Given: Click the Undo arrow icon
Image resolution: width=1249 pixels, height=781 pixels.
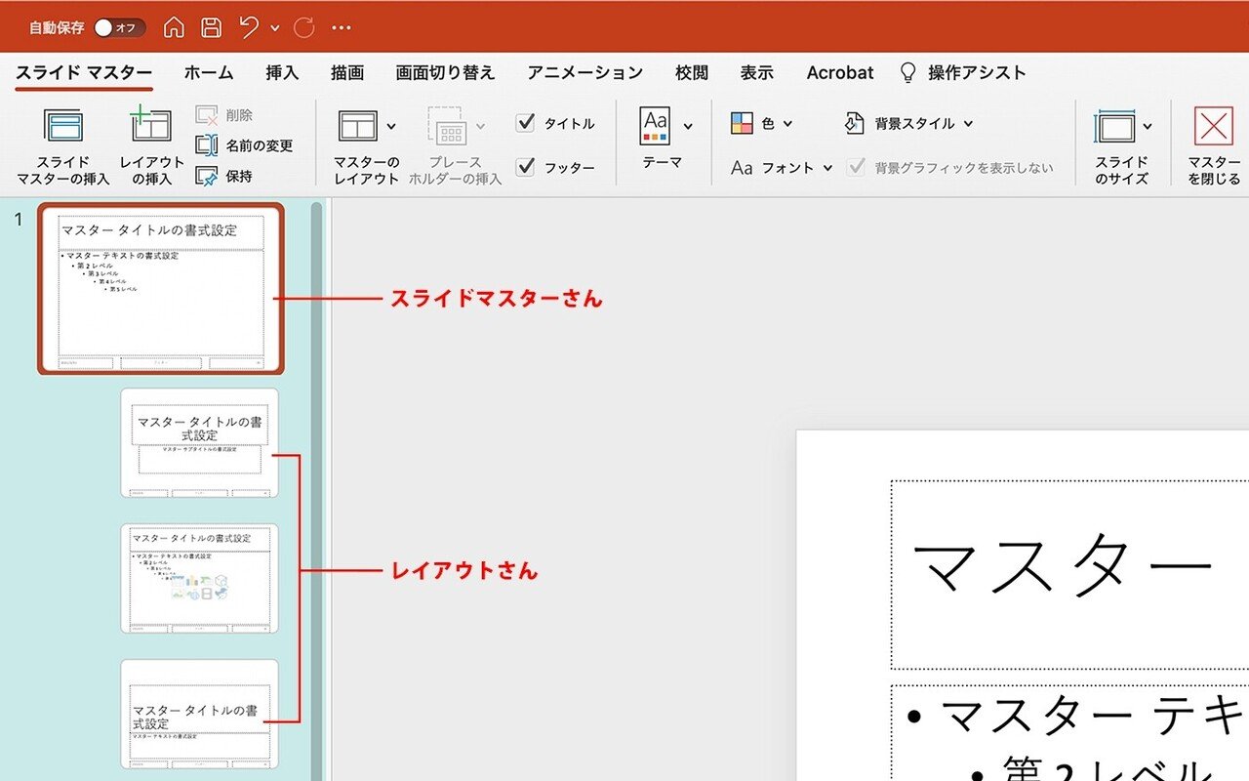Looking at the screenshot, I should (x=249, y=27).
